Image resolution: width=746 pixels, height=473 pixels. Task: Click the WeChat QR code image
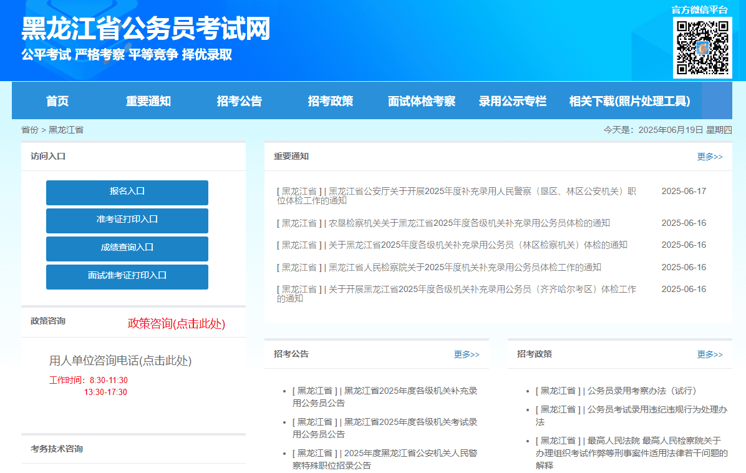702,47
